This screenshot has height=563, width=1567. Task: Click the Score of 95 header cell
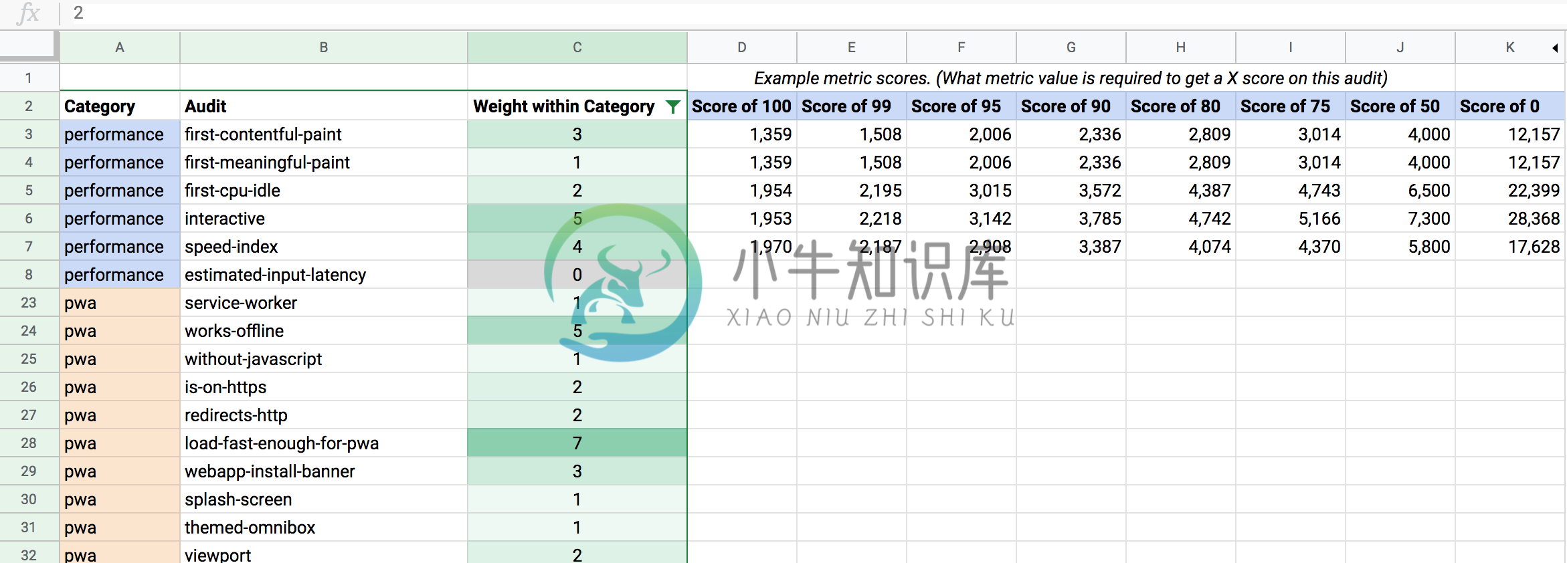coord(961,106)
